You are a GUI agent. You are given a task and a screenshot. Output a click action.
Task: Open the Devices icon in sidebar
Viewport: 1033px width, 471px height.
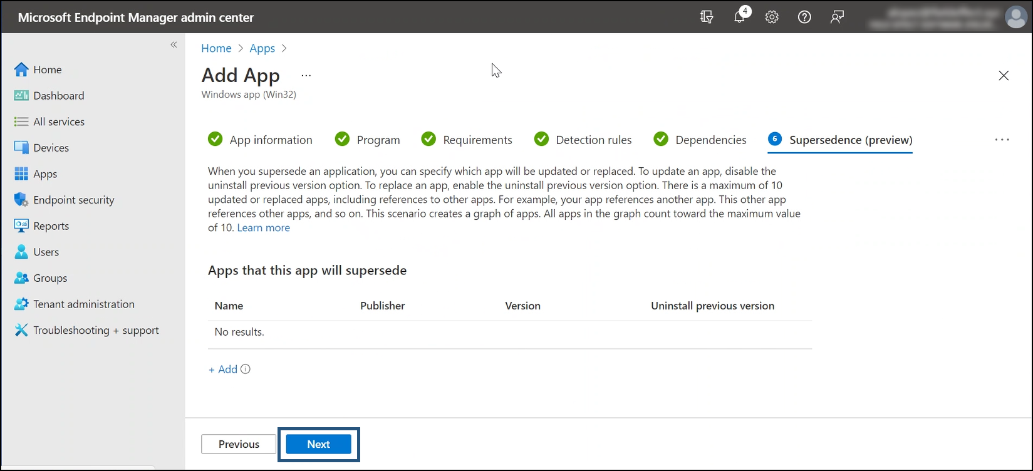point(21,148)
